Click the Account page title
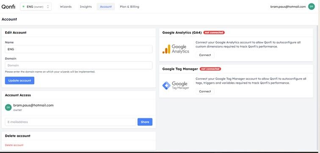320x153 pixels. pos(9,19)
